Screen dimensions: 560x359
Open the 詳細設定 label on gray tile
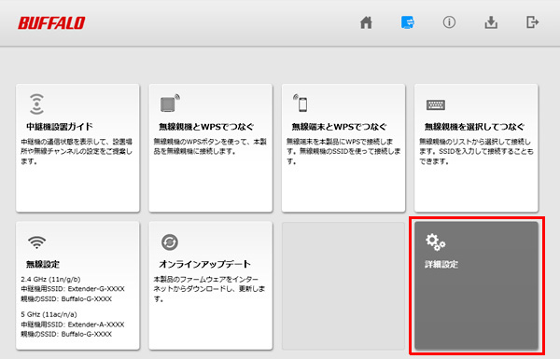[441, 264]
